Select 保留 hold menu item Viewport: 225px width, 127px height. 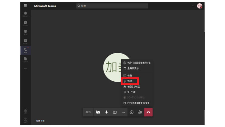(137, 76)
